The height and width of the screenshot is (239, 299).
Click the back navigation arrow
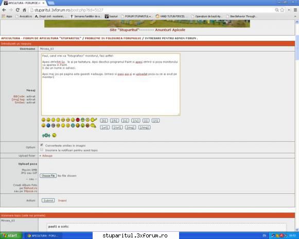tap(4, 10)
